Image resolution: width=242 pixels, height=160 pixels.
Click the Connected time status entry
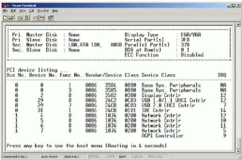(15, 157)
